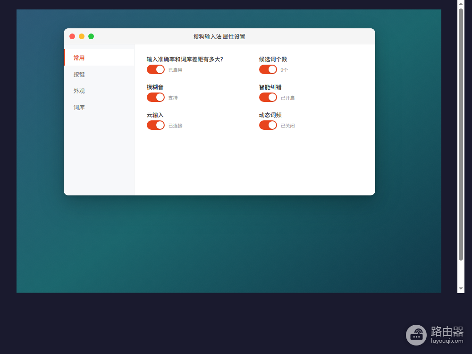The height and width of the screenshot is (354, 472).
Task: Click the 云输入 setting heading
Action: [x=155, y=115]
